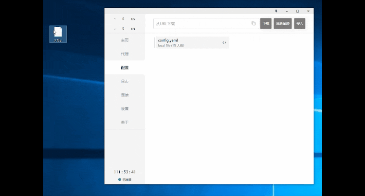Open the 设置 (Settings) tab
Screen dimensions: 365x196
(125, 108)
